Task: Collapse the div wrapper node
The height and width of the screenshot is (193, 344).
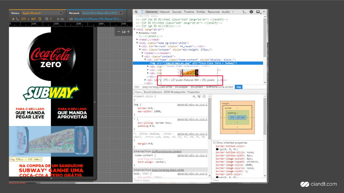Action: click(140, 50)
